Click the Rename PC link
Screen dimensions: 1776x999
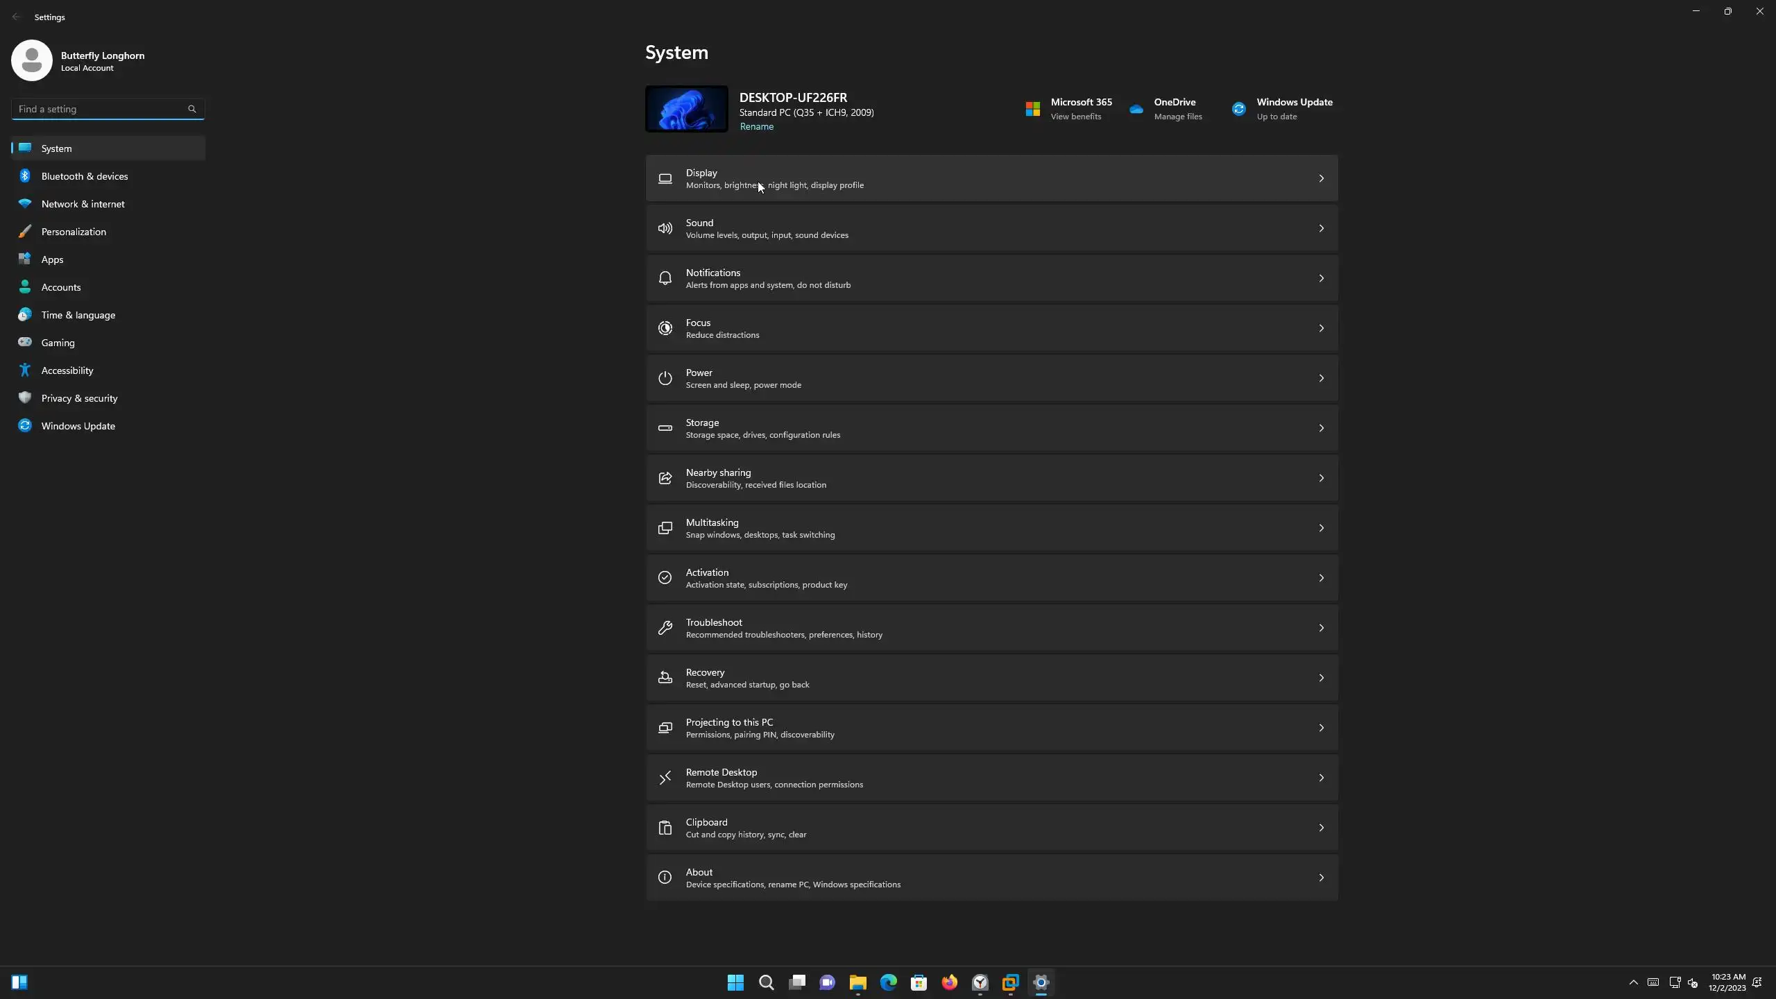(x=756, y=126)
